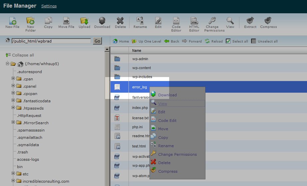
Task: Expand the .htpasswds folder node
Action: pos(13,108)
